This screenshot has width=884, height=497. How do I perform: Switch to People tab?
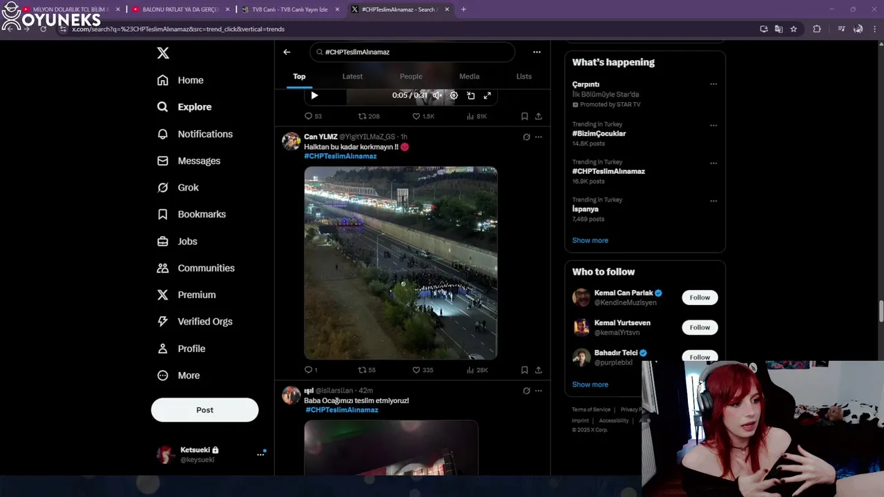tap(411, 77)
